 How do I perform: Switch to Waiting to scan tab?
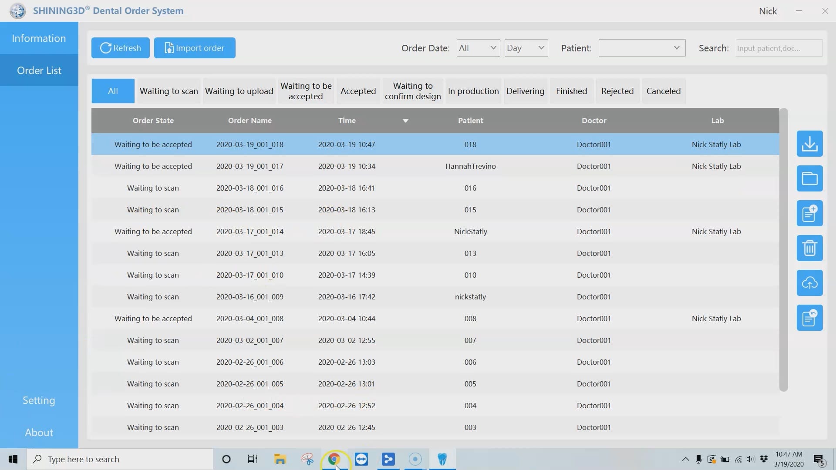[x=169, y=91]
